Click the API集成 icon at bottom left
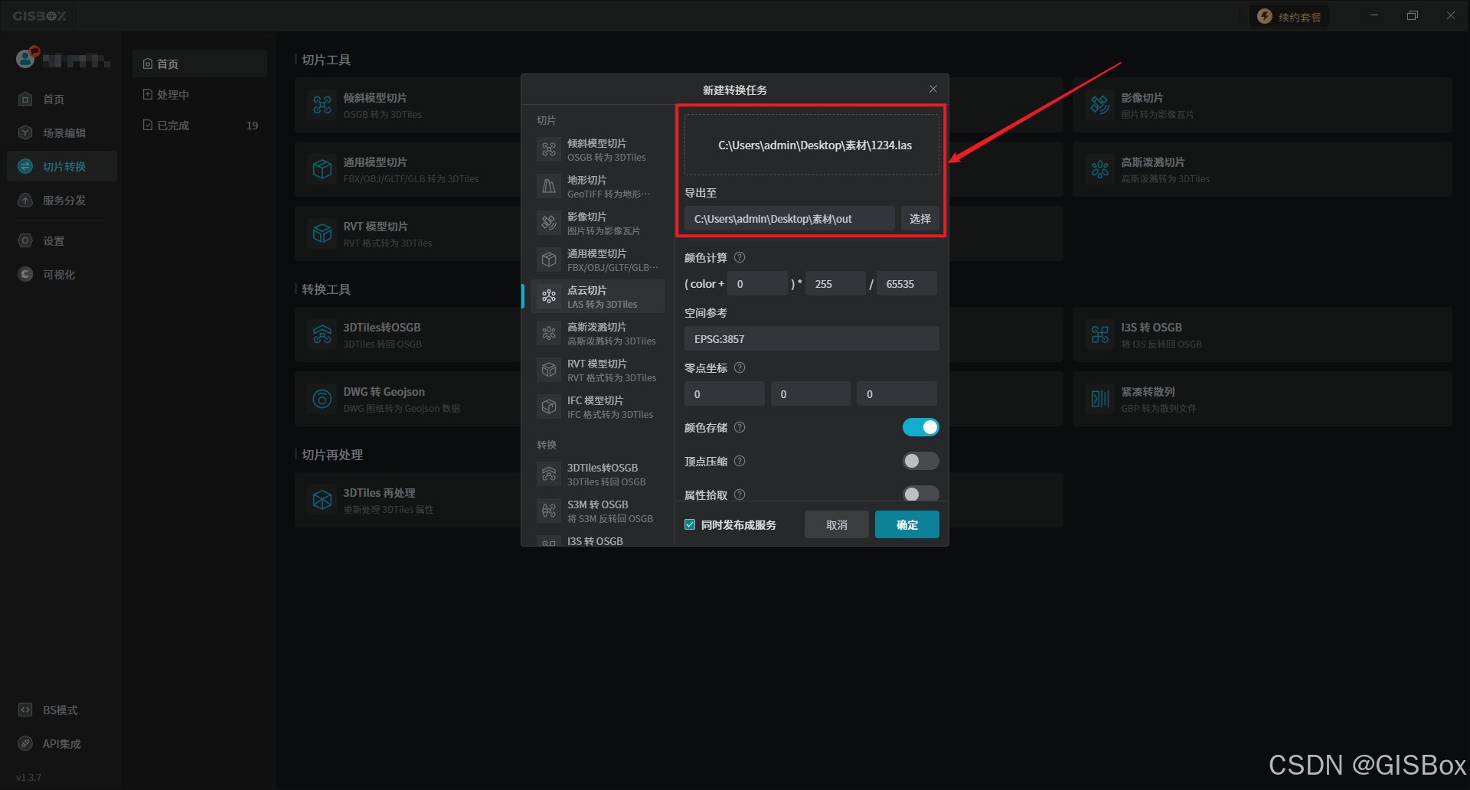Viewport: 1470px width, 790px height. (25, 743)
